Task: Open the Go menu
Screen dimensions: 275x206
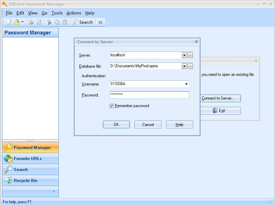Action: point(44,13)
